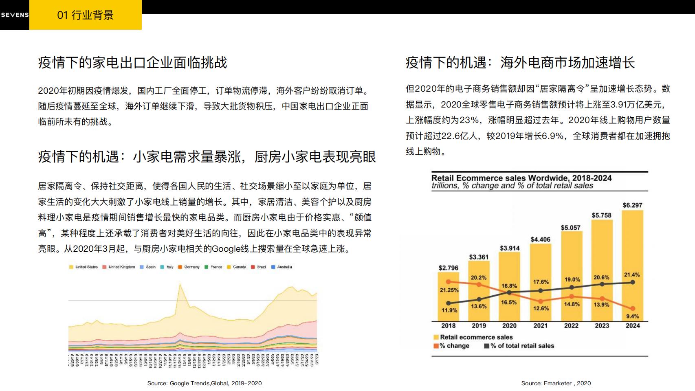
Task: Click the 2024 axis label
Action: point(633,326)
